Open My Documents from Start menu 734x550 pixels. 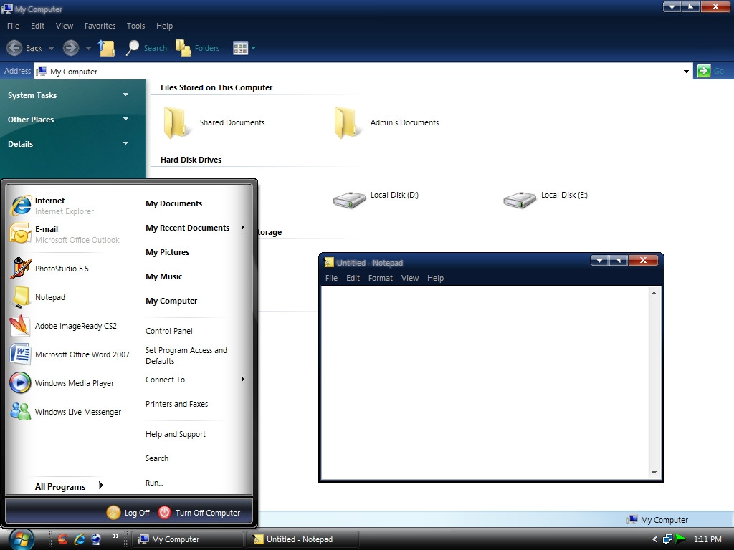[x=173, y=203]
